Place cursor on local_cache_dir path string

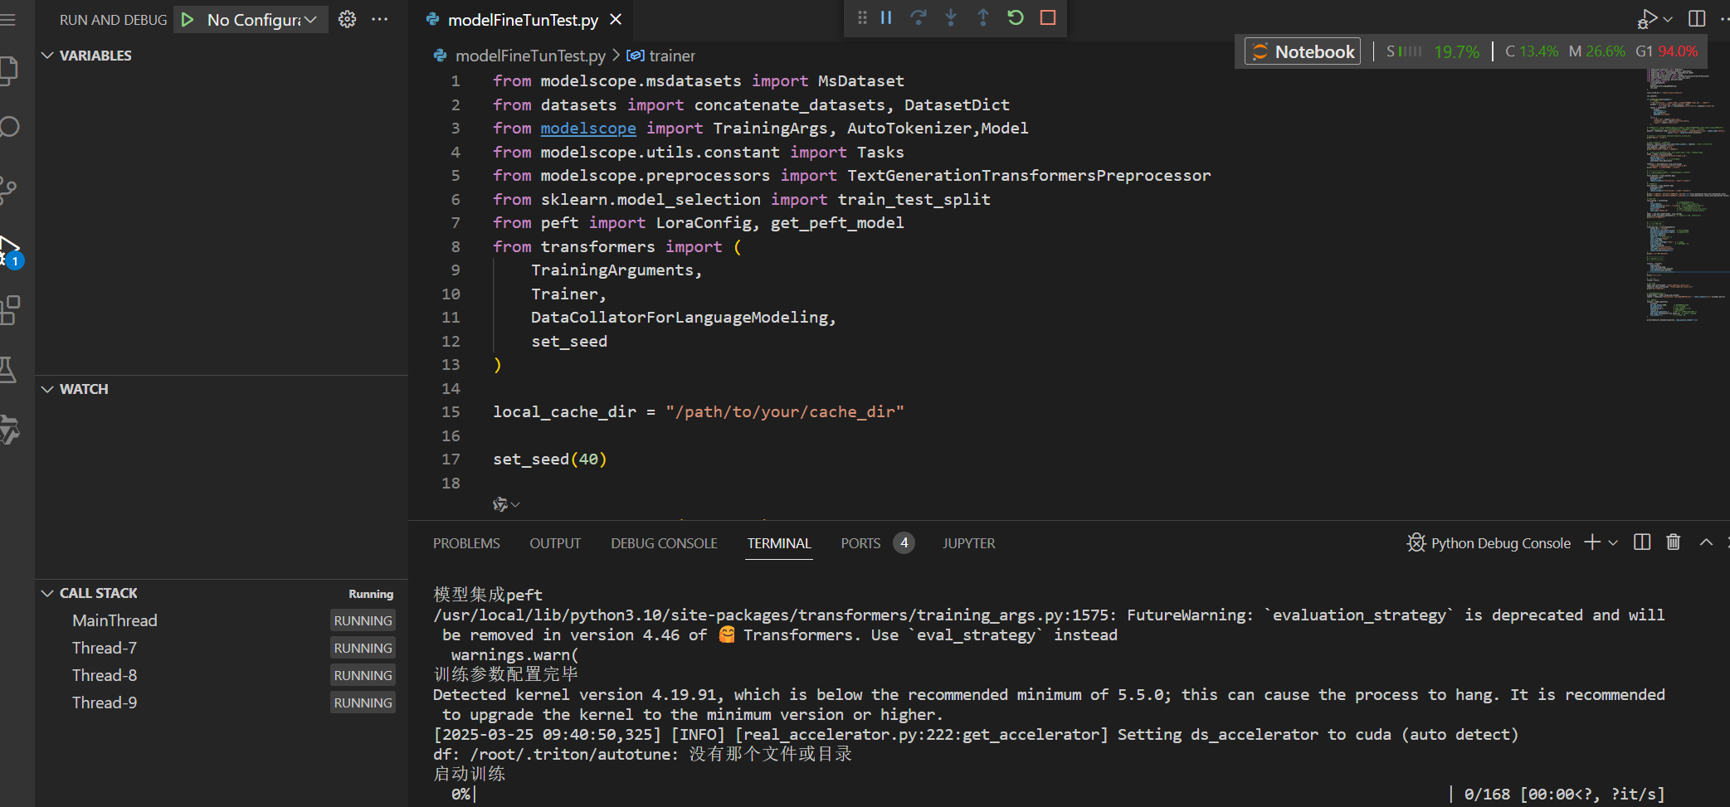coord(785,411)
